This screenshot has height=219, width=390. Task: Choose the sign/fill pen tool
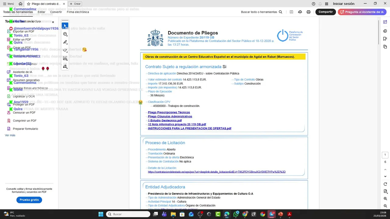click(x=65, y=67)
